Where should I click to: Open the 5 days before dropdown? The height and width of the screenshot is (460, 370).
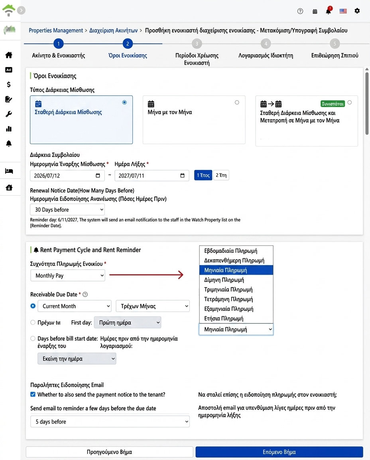tap(110, 422)
